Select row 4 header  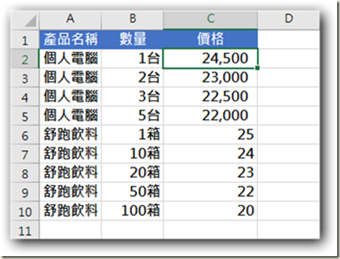pos(25,97)
